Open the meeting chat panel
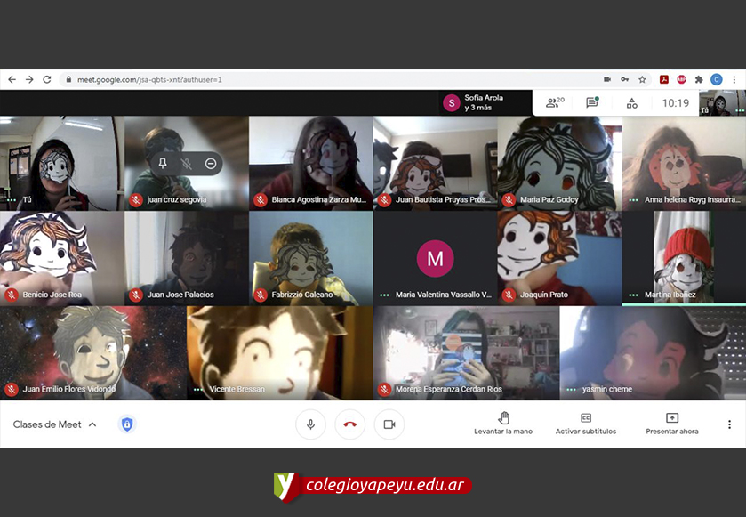The width and height of the screenshot is (746, 517). coord(592,103)
